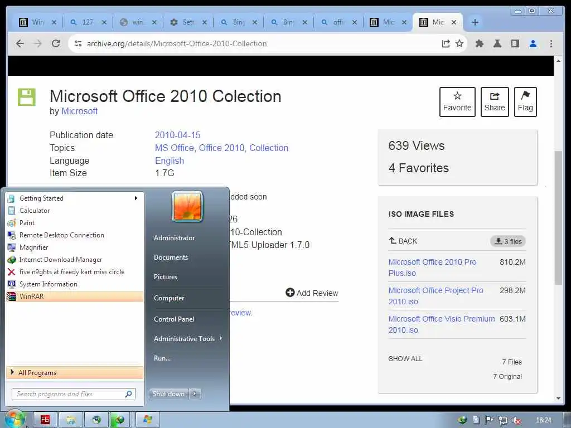Open Windows Explorer from taskbar

(71, 420)
